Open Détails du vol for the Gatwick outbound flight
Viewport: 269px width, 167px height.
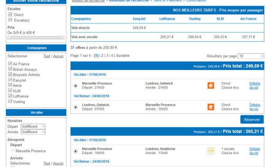(x=255, y=85)
